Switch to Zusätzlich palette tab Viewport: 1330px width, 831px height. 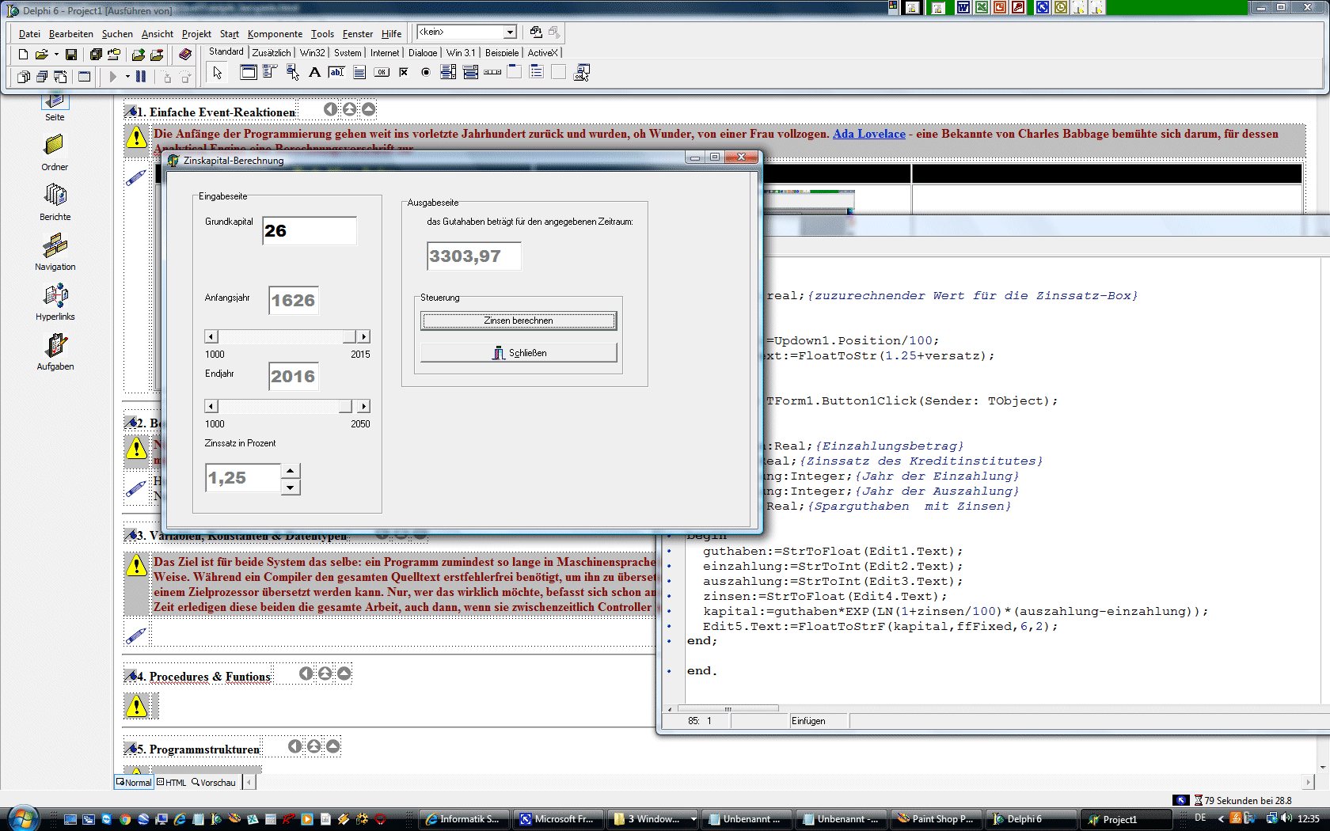coord(272,52)
